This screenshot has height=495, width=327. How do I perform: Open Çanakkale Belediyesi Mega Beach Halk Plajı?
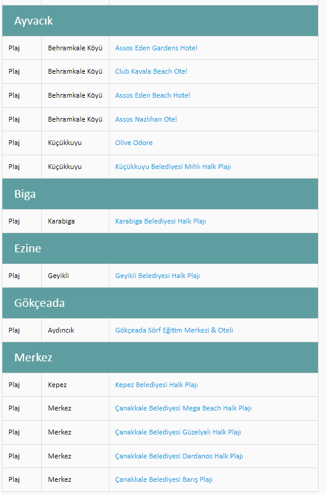(183, 408)
